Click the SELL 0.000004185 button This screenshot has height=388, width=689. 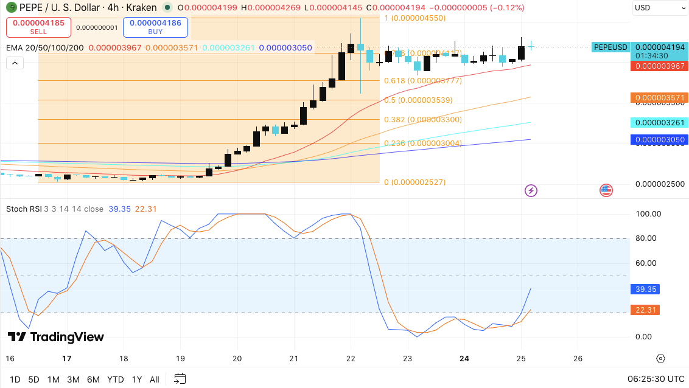point(39,27)
